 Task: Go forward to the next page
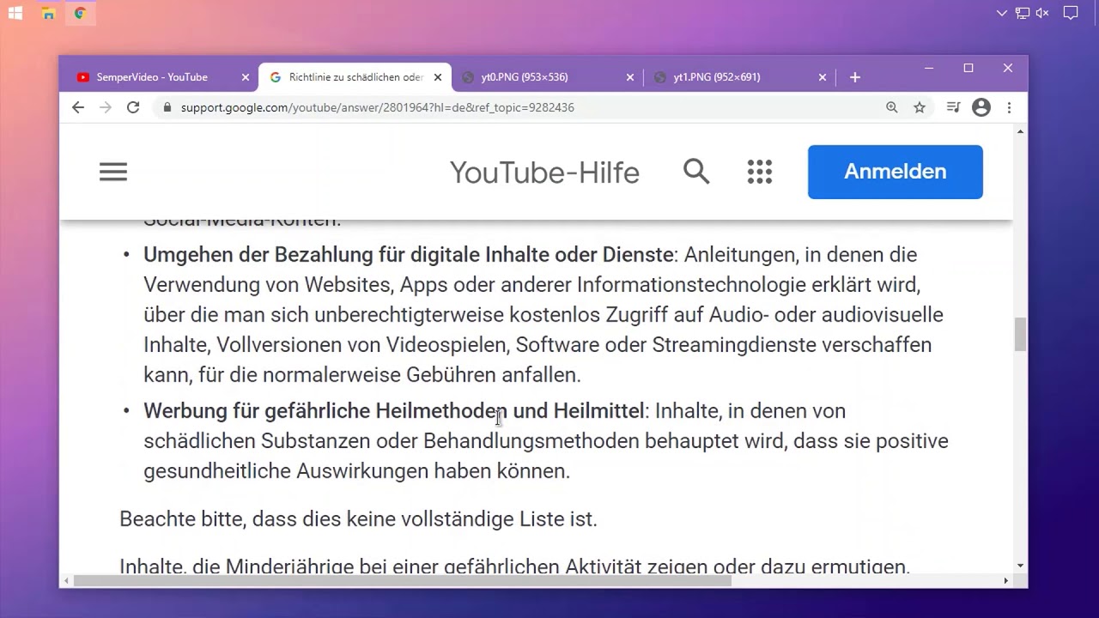(106, 107)
